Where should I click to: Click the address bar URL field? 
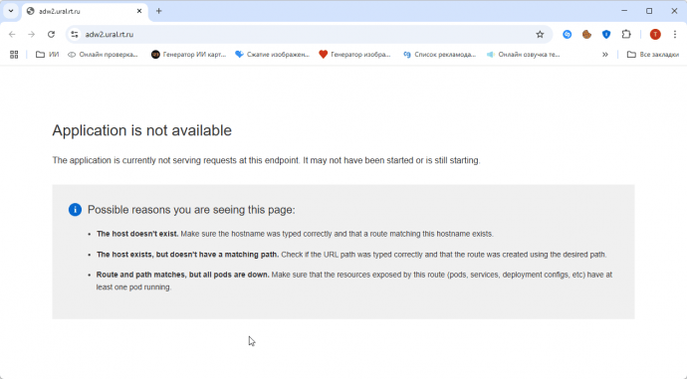point(307,34)
